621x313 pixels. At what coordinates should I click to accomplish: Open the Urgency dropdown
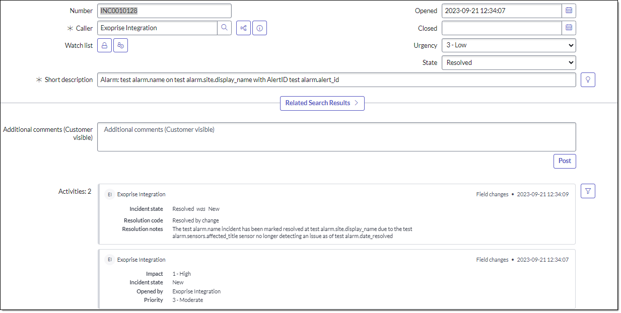click(x=508, y=45)
